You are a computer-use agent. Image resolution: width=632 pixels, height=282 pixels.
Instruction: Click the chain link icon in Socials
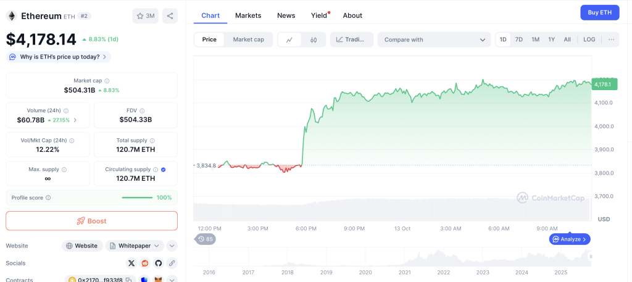point(172,263)
